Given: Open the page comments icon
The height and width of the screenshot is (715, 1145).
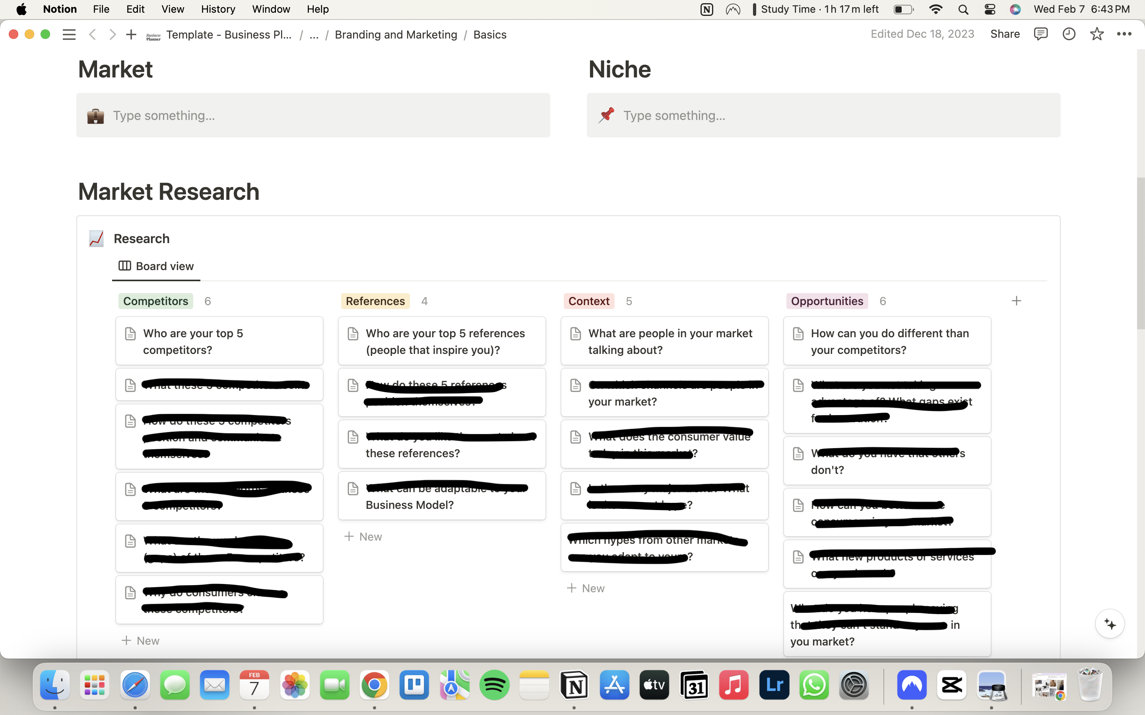Looking at the screenshot, I should tap(1040, 34).
